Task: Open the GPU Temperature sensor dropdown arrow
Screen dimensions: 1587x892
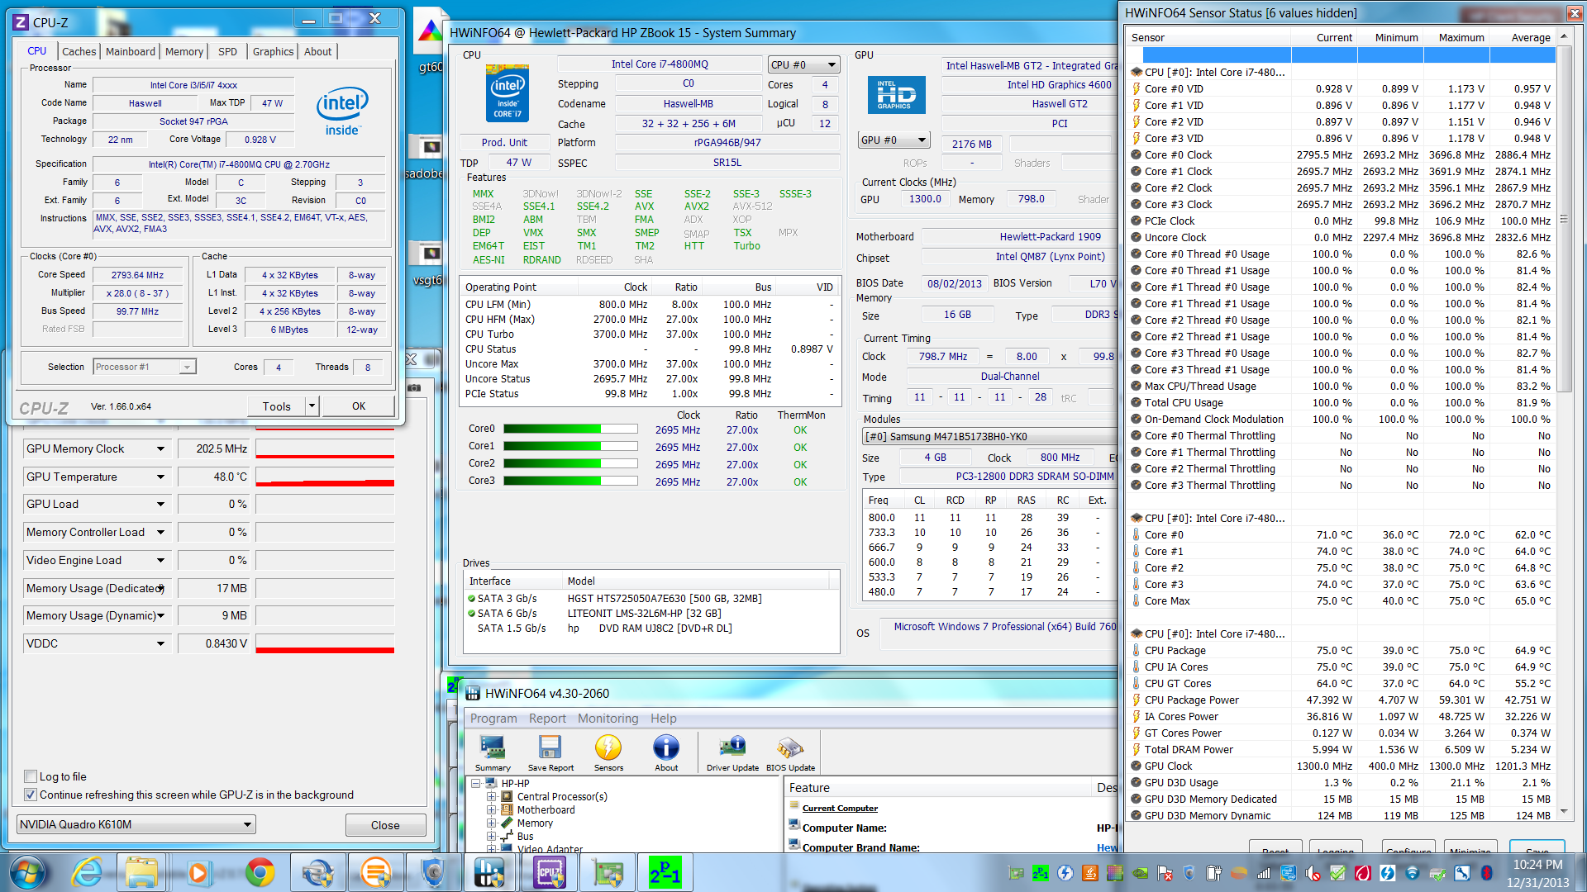Action: tap(160, 477)
